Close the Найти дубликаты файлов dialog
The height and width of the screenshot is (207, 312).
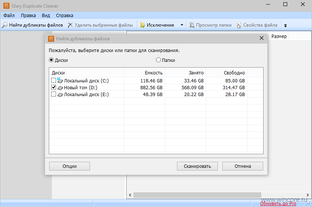coord(262,38)
